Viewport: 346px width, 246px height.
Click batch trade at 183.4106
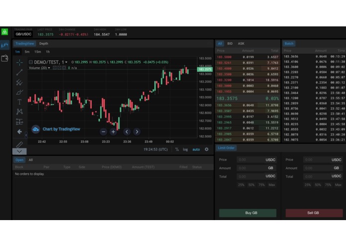click(314, 62)
